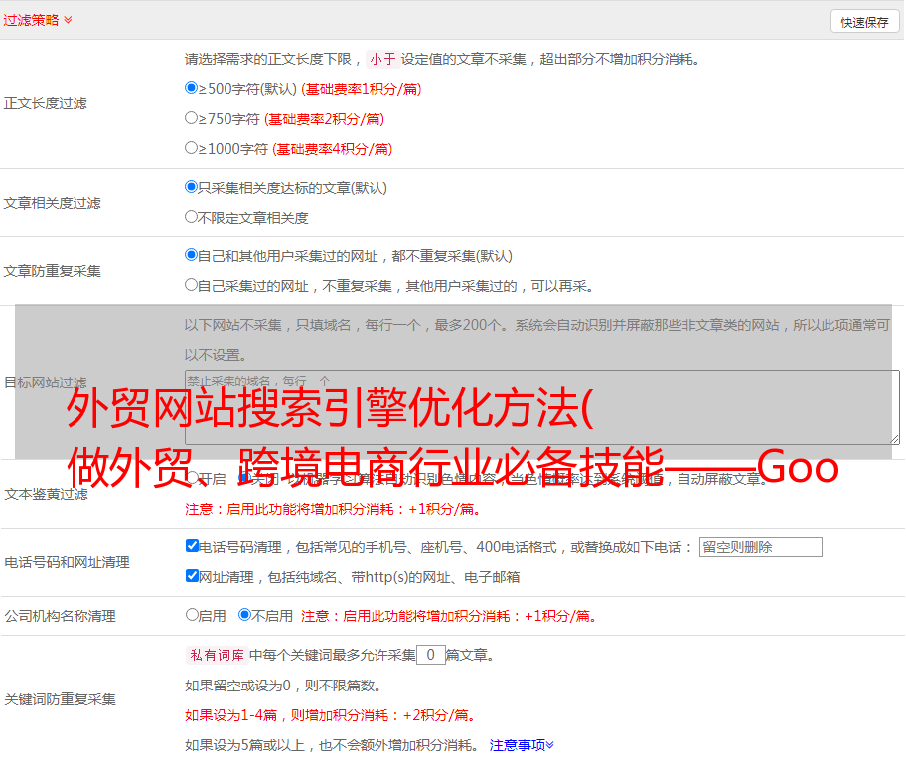
Task: Click the red text (基础费率4积分/篇)
Action: [x=332, y=149]
